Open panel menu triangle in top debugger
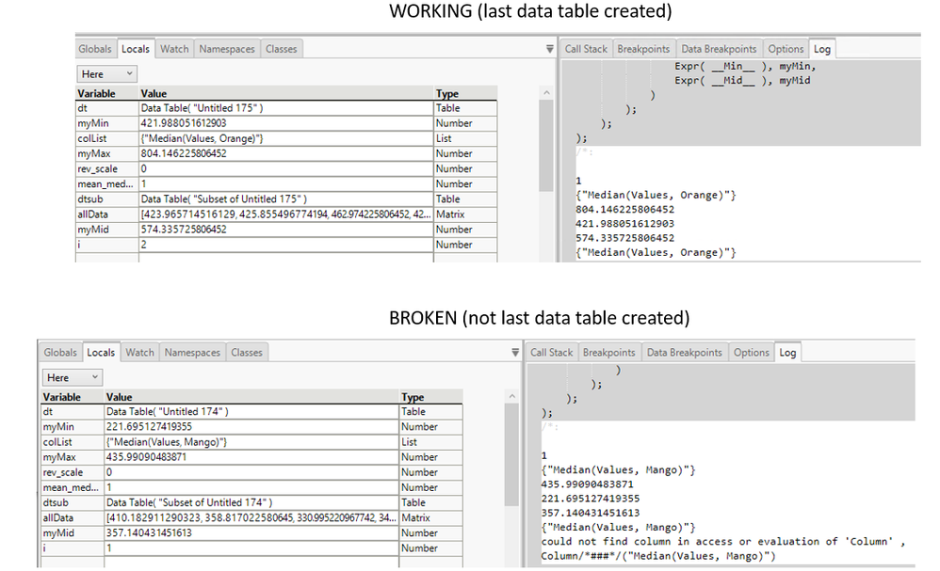The height and width of the screenshot is (571, 940). pyautogui.click(x=549, y=49)
